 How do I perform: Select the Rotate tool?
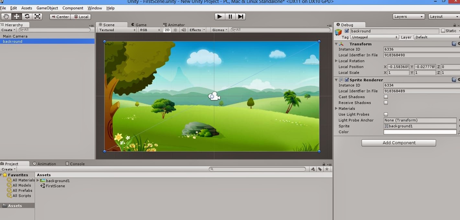(x=27, y=16)
